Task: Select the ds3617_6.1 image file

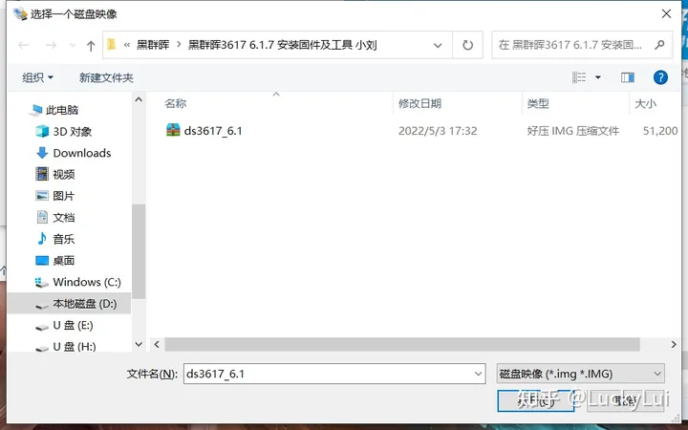Action: coord(212,131)
